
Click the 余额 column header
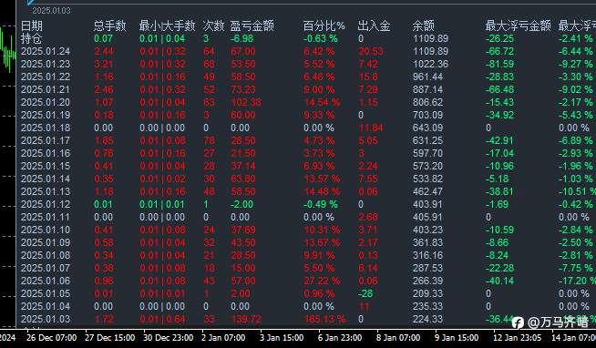click(424, 26)
